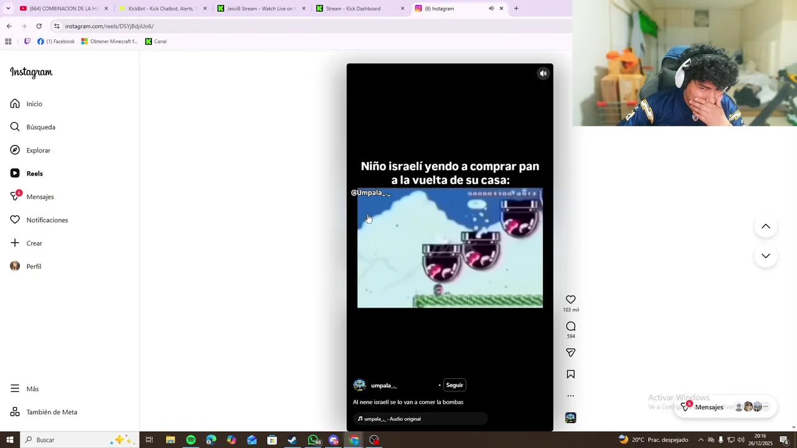Open floating Mensajes ellipsis options
The image size is (797, 448).
coord(766,407)
